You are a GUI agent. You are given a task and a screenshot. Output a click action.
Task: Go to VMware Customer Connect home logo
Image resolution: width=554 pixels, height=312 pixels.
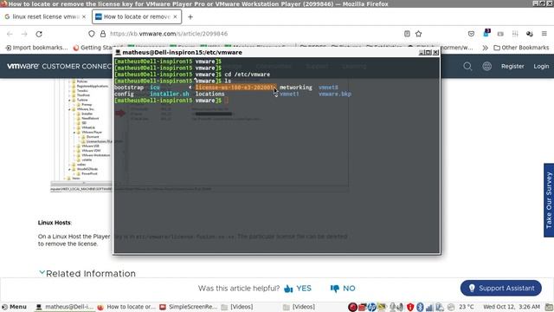(60, 66)
